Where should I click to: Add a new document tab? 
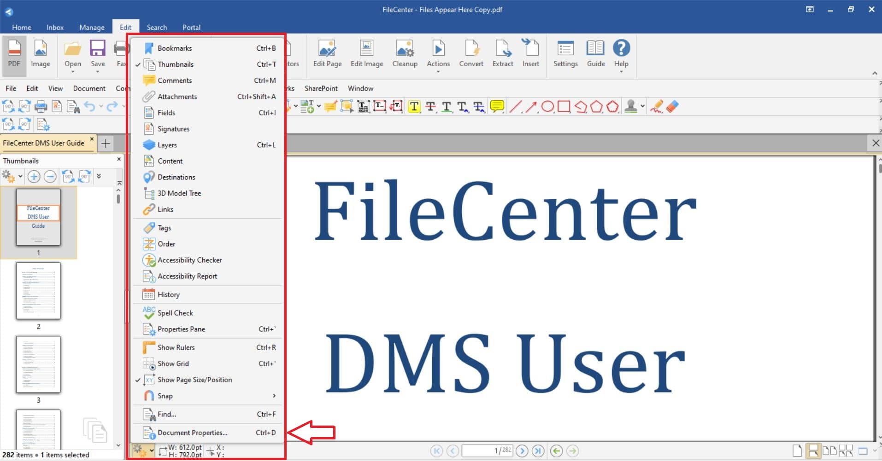click(106, 144)
